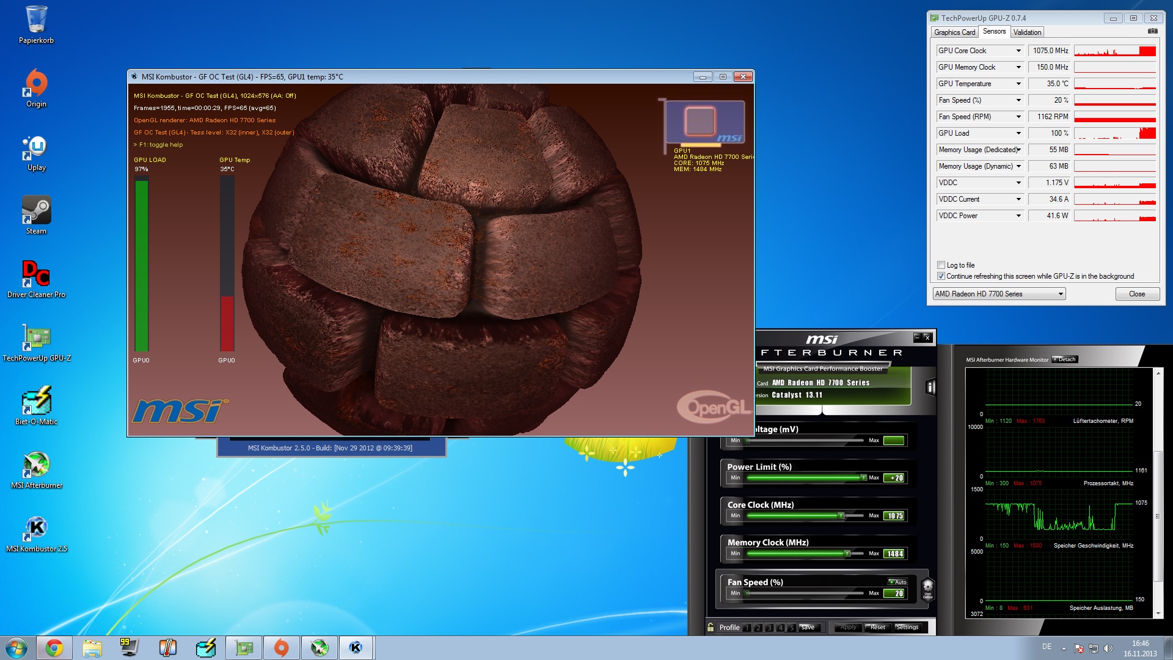Click Apply button in Afterburner
Image resolution: width=1173 pixels, height=660 pixels.
(x=848, y=628)
